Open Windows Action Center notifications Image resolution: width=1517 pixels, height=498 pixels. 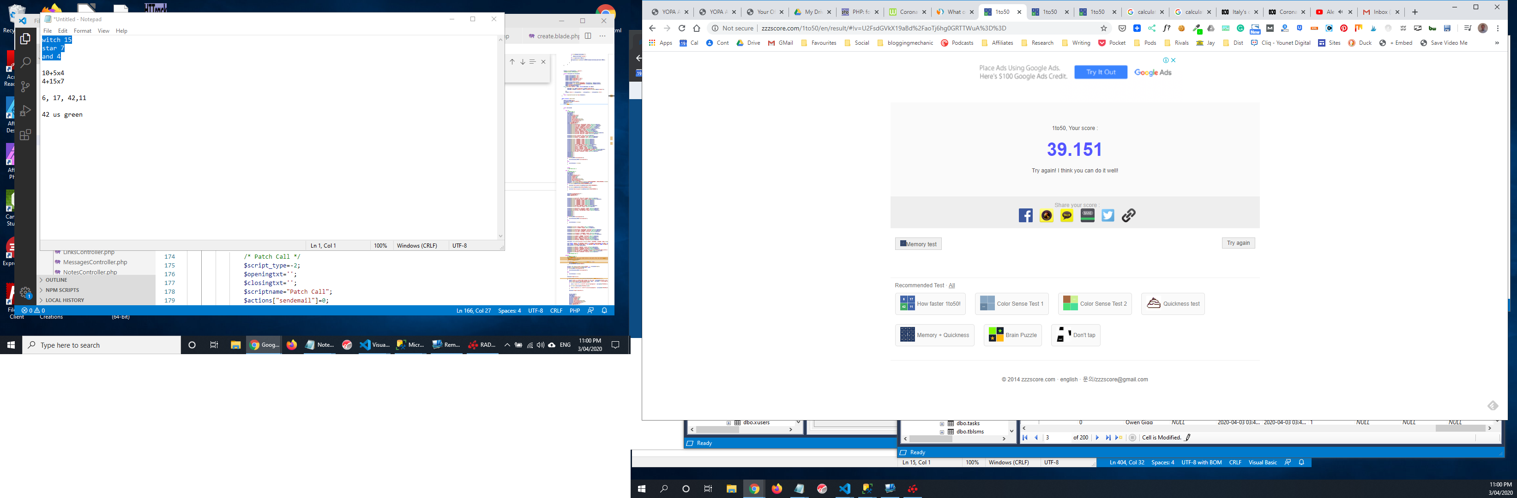coord(615,345)
